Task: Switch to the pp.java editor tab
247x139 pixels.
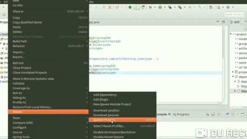Action: point(94,22)
